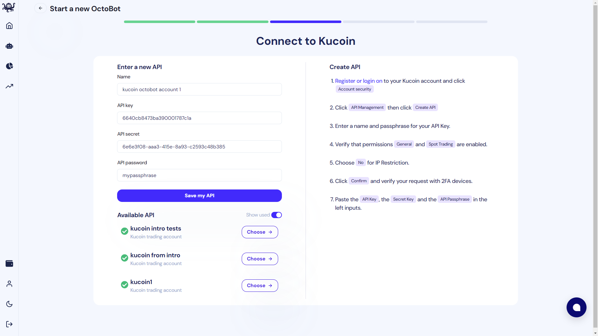Click the green check beside kucoin intro tests

pyautogui.click(x=125, y=231)
